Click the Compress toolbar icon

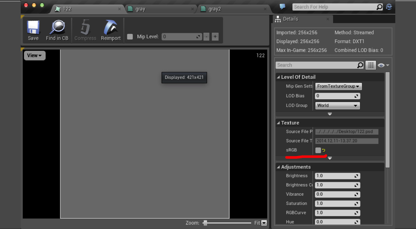pos(85,28)
